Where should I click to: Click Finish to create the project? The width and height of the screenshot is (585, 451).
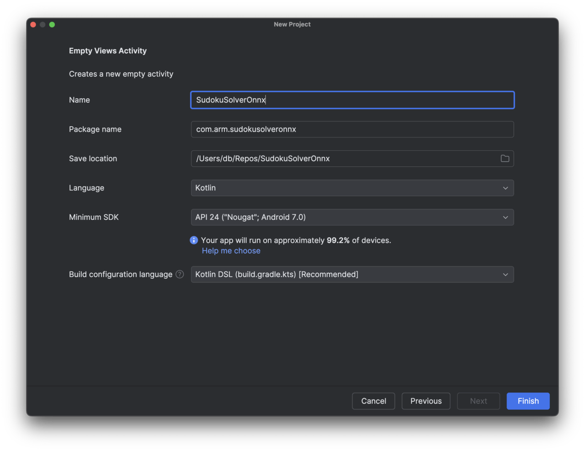528,401
